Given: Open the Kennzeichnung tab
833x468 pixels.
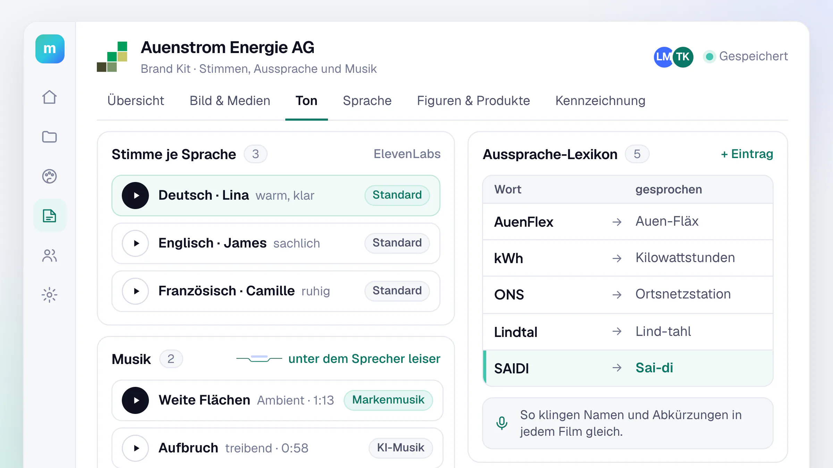Looking at the screenshot, I should (600, 101).
